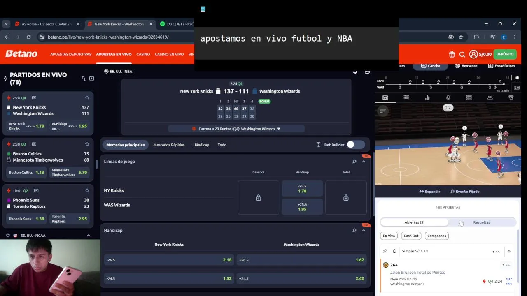Screen dimensions: 527x296
Task: Open the CASINO EN VIVO menu
Action: click(169, 54)
